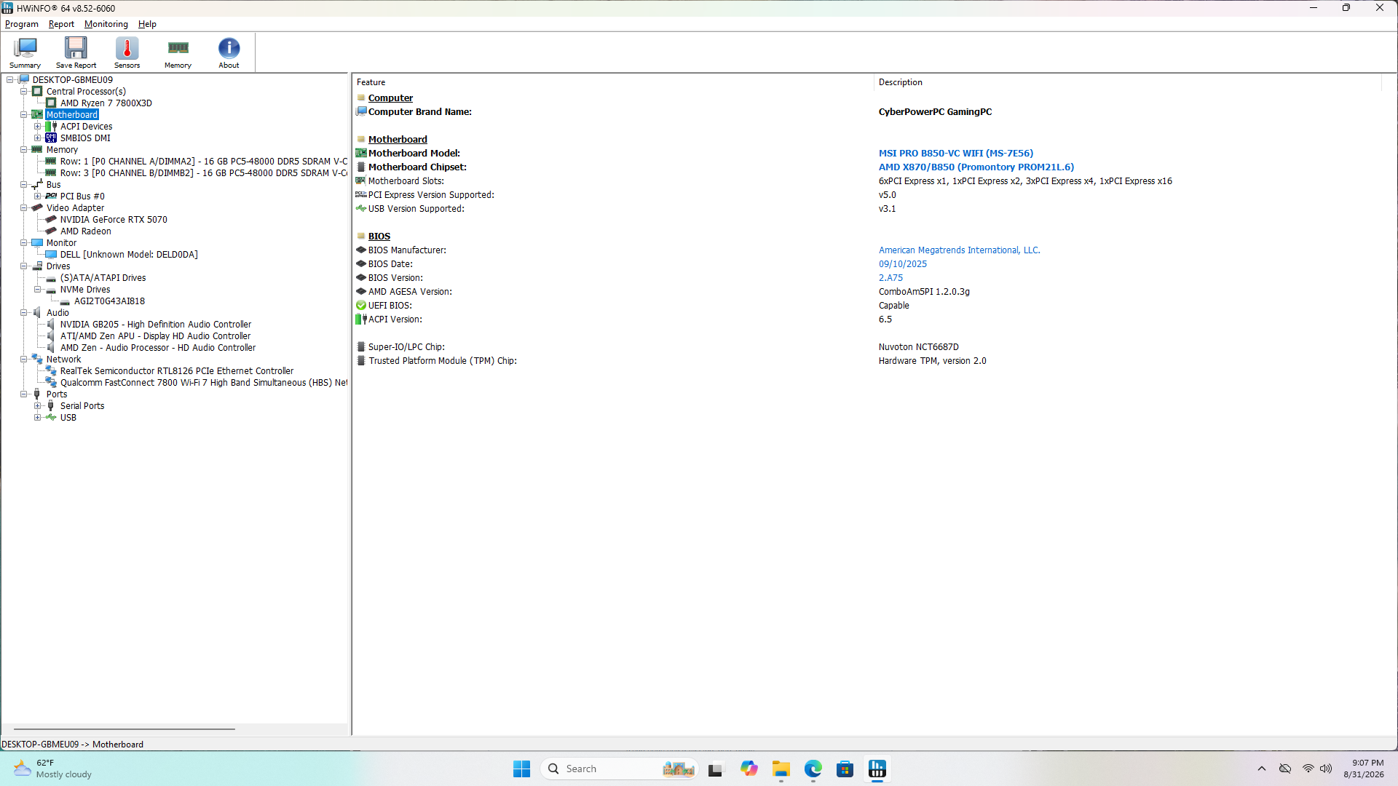Select AMD Zen Audio Processor controller

click(158, 348)
